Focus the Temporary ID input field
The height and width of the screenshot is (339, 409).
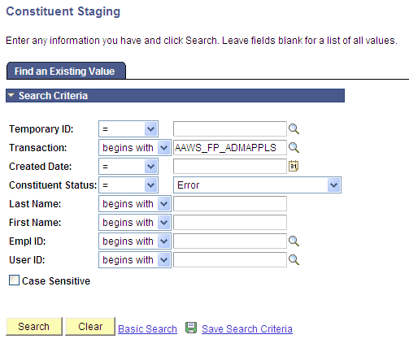coord(230,129)
